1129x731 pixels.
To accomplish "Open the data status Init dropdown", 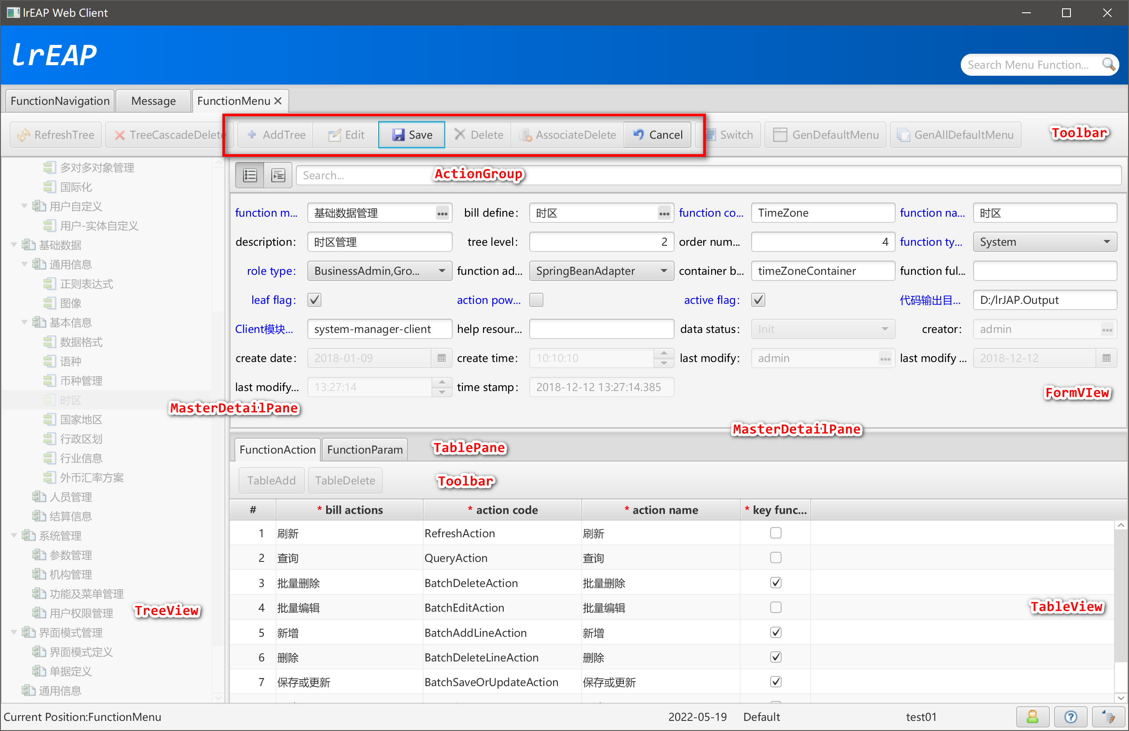I will click(x=823, y=329).
